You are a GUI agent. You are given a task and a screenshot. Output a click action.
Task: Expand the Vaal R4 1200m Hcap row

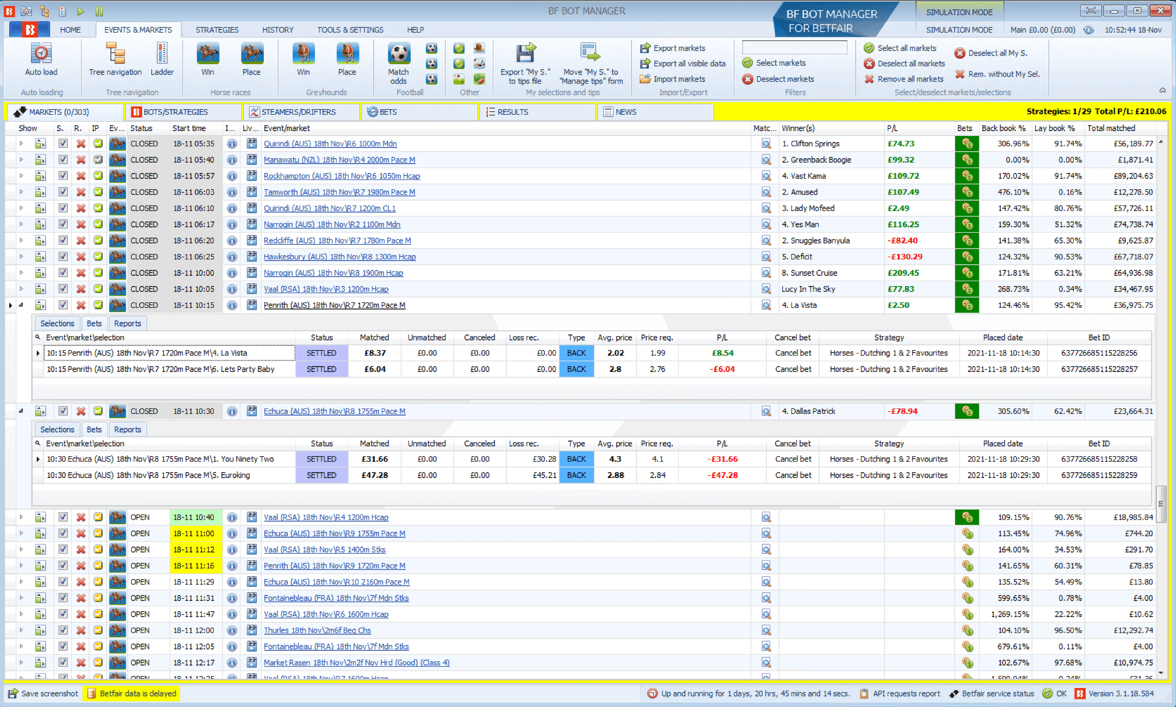tap(21, 517)
